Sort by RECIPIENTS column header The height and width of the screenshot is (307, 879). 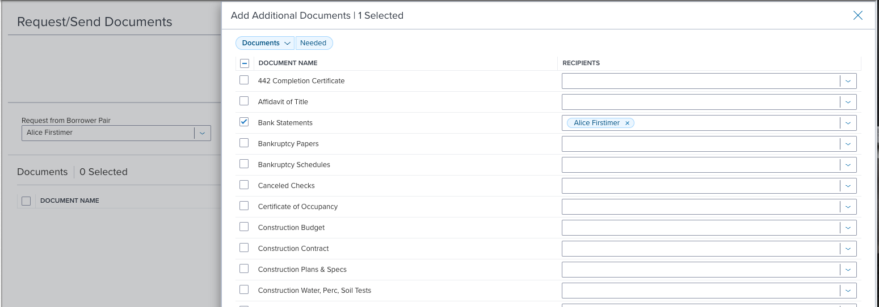(581, 63)
